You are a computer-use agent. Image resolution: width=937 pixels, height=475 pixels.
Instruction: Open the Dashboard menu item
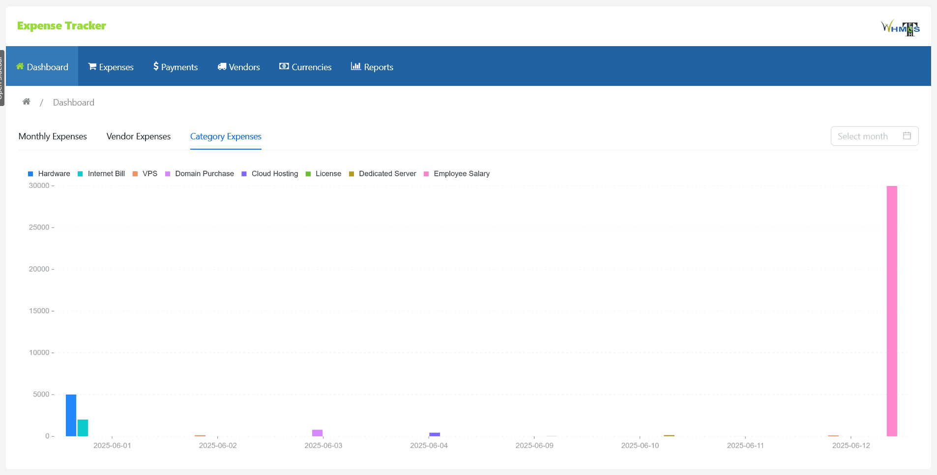(x=42, y=67)
